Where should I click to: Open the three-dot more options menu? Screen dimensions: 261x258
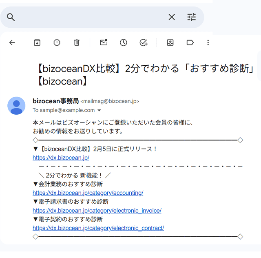click(x=208, y=42)
